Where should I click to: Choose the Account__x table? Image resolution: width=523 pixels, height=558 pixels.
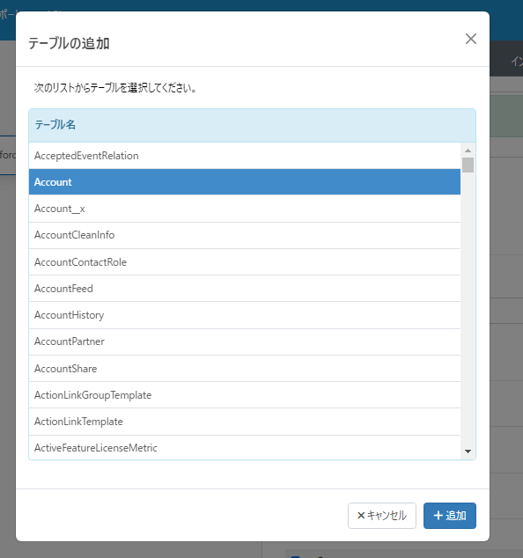tap(245, 209)
